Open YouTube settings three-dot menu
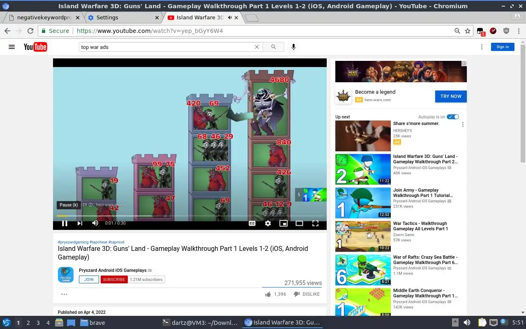This screenshot has height=329, width=526. click(x=482, y=47)
